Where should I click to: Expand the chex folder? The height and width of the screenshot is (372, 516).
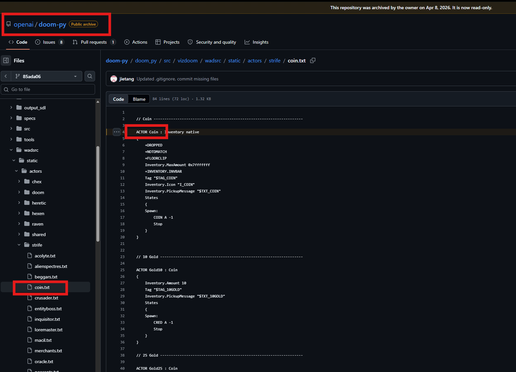[19, 182]
